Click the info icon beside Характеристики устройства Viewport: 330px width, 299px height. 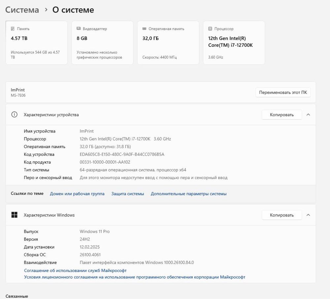point(14,115)
